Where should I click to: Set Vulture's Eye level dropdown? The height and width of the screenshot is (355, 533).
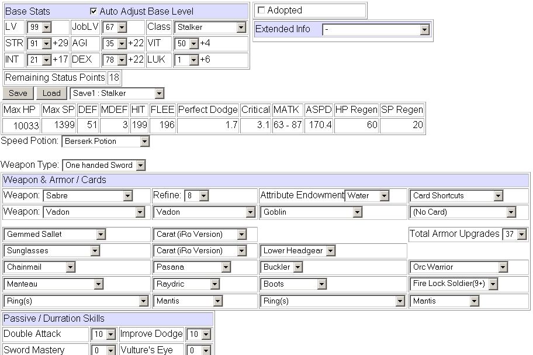199,350
